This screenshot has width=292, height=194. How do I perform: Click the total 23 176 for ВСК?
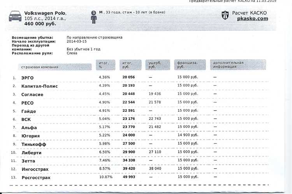[x=129, y=119]
